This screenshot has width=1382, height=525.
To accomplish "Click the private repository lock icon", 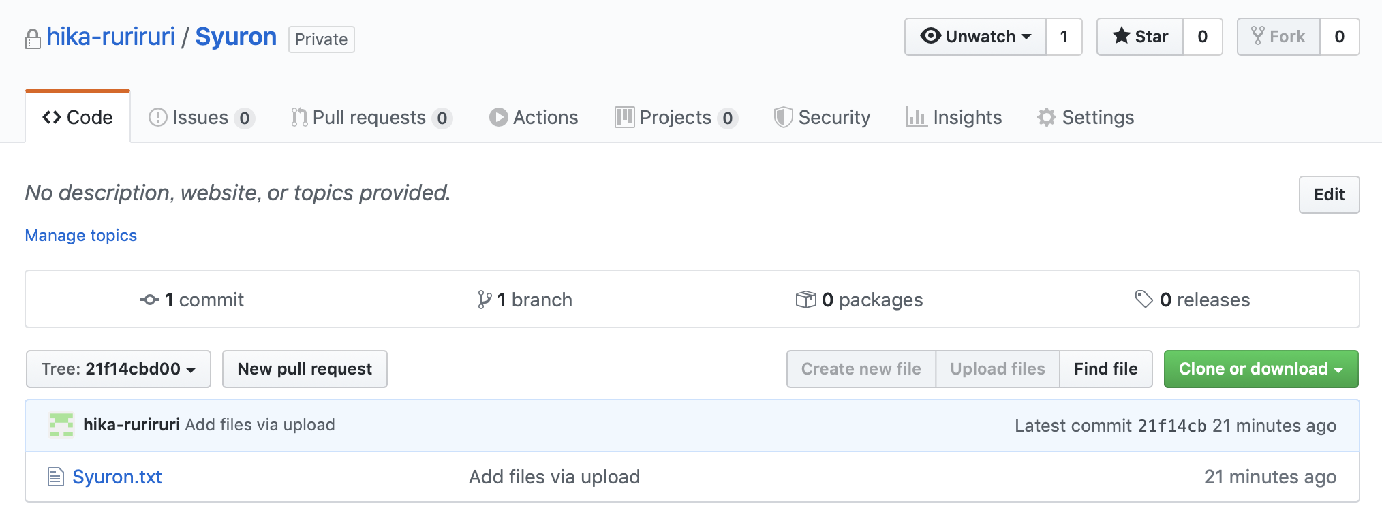I will [x=32, y=39].
